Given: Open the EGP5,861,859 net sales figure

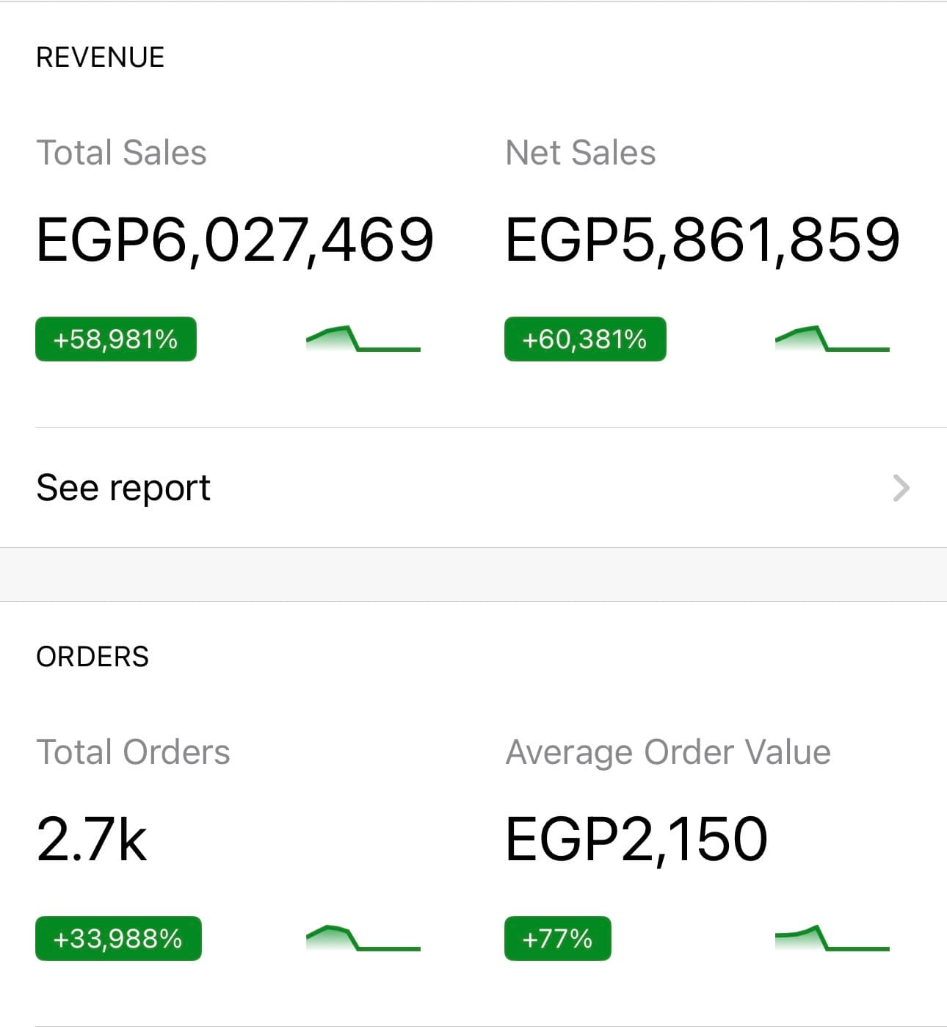Looking at the screenshot, I should [x=703, y=240].
